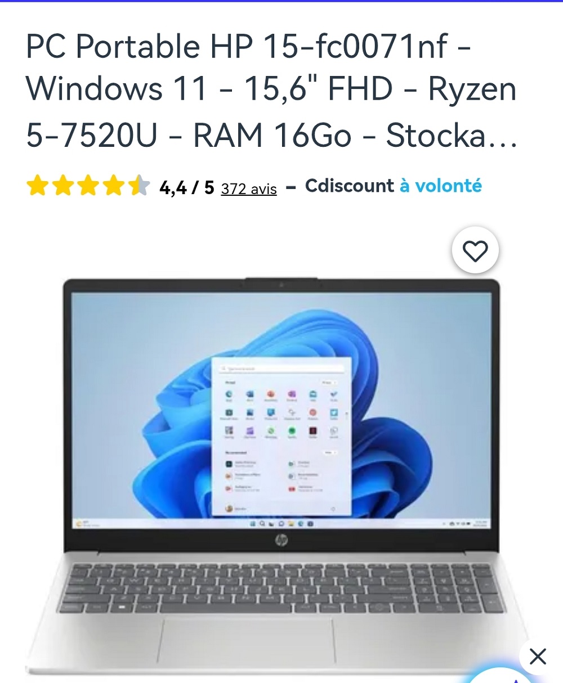
Task: Click the laptop touchpad in the product photo
Action: [x=247, y=641]
